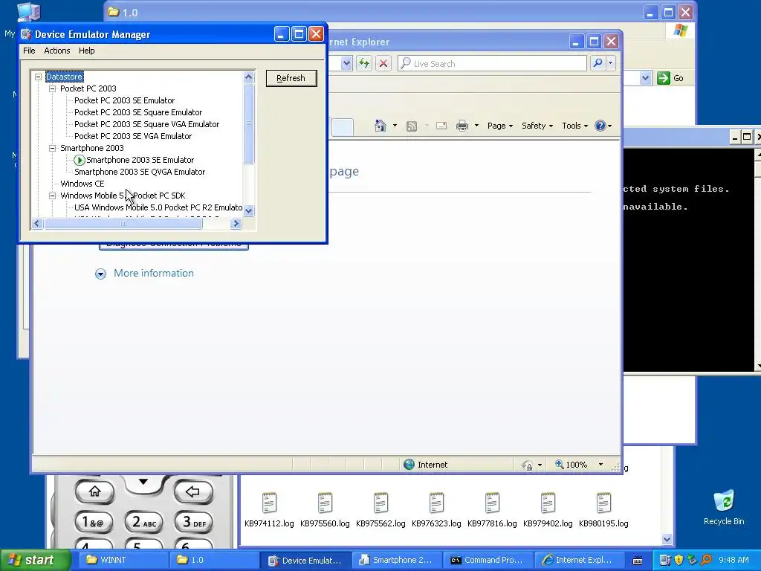
Task: Click the IE Home icon
Action: click(380, 126)
